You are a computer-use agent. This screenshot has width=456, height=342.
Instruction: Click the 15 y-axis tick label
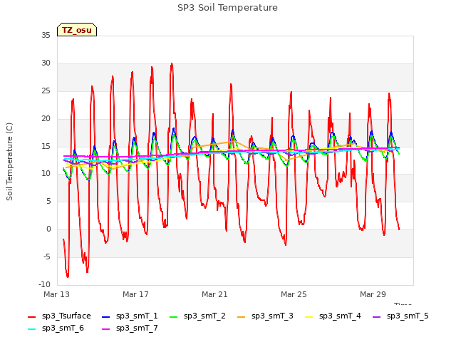point(46,146)
